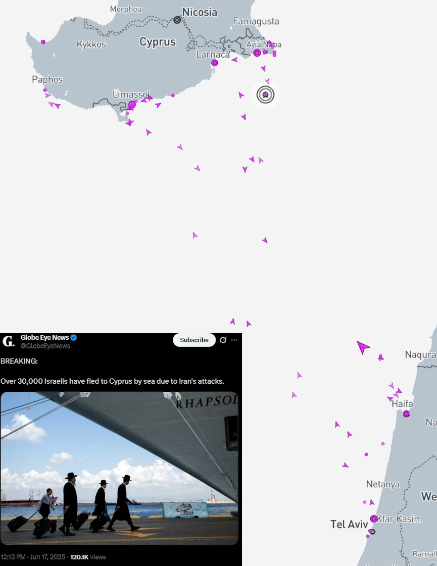
Task: Click the Netanya map label
Action: 383,484
